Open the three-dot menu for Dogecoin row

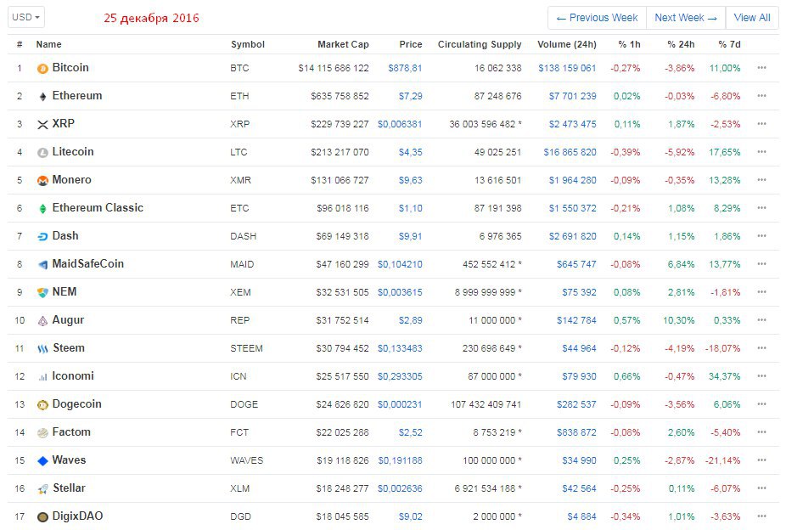[762, 404]
